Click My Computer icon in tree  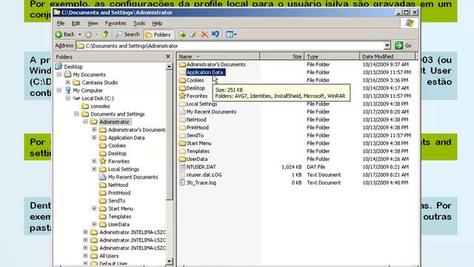(68, 90)
